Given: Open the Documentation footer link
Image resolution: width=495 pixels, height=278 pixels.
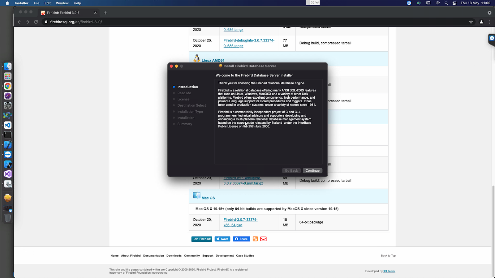Looking at the screenshot, I should pos(153,256).
